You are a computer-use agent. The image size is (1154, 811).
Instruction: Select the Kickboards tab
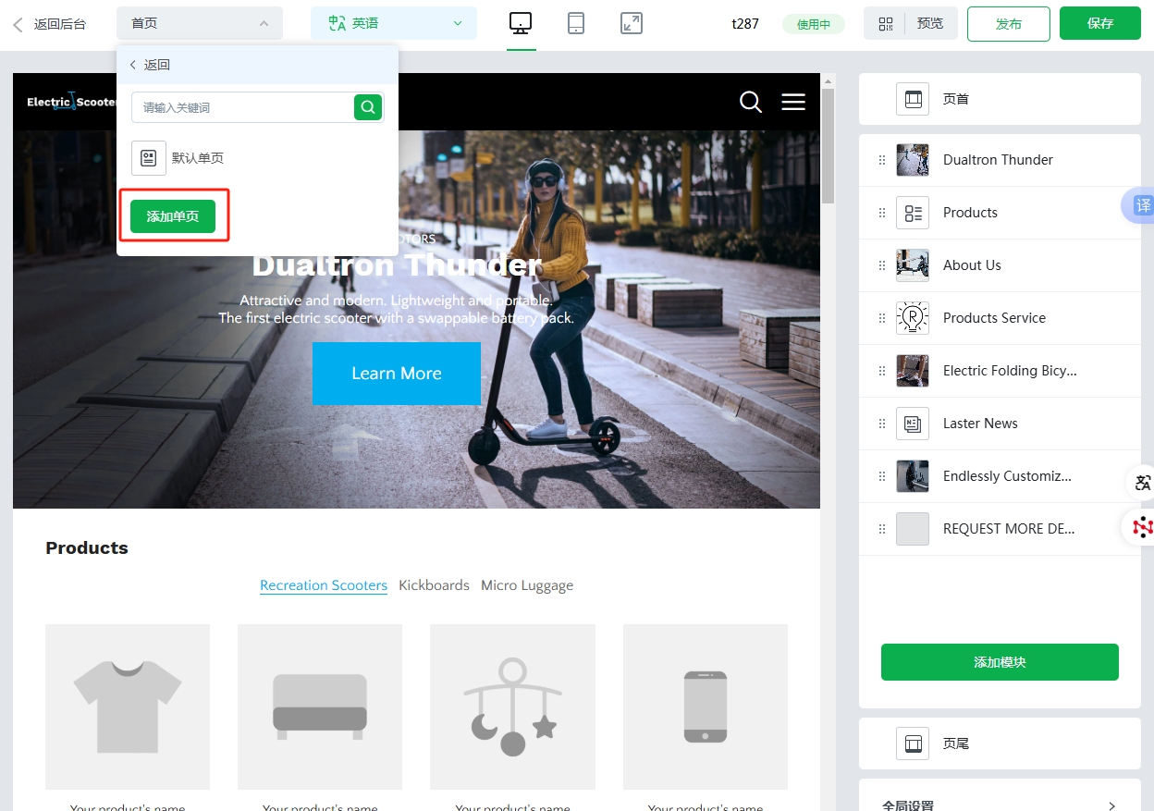(434, 585)
